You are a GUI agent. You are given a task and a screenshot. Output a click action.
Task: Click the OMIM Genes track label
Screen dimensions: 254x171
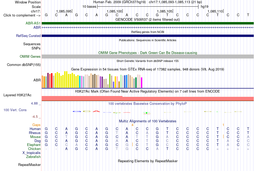point(30,57)
